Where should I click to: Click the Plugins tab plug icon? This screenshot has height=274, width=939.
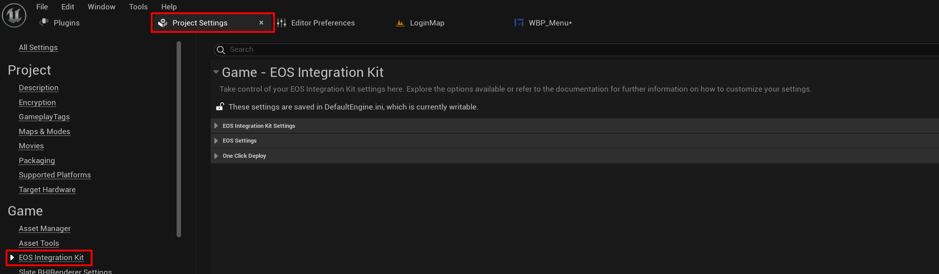pyautogui.click(x=44, y=23)
